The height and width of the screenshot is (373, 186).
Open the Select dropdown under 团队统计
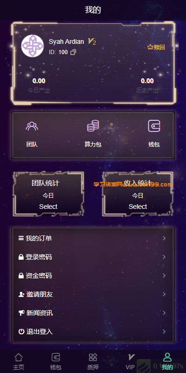(x=48, y=207)
